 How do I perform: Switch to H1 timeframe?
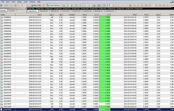[x=168, y=5]
